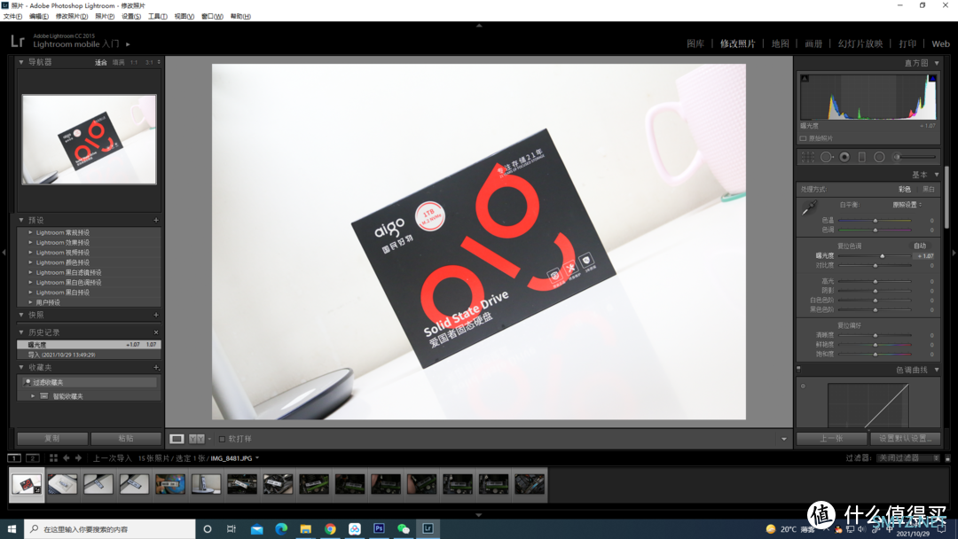The height and width of the screenshot is (539, 958).
Task: Toggle the tone curve panel switch
Action: pyautogui.click(x=798, y=369)
